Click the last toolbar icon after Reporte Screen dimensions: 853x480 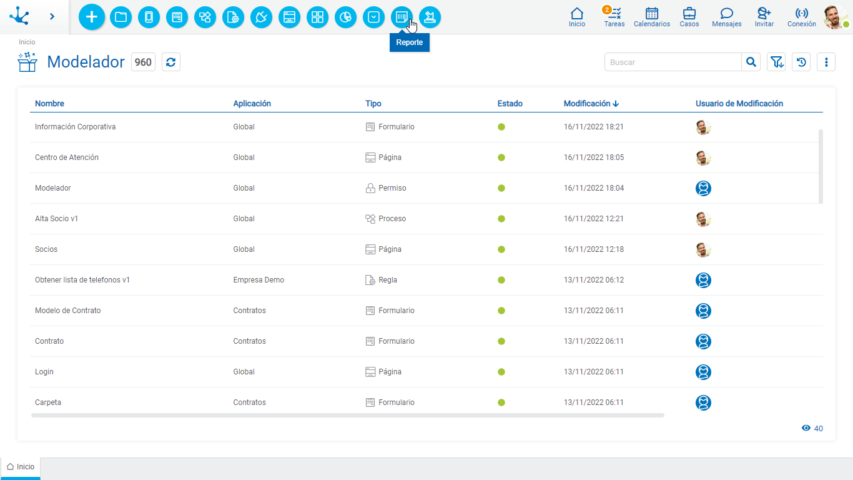click(x=430, y=17)
